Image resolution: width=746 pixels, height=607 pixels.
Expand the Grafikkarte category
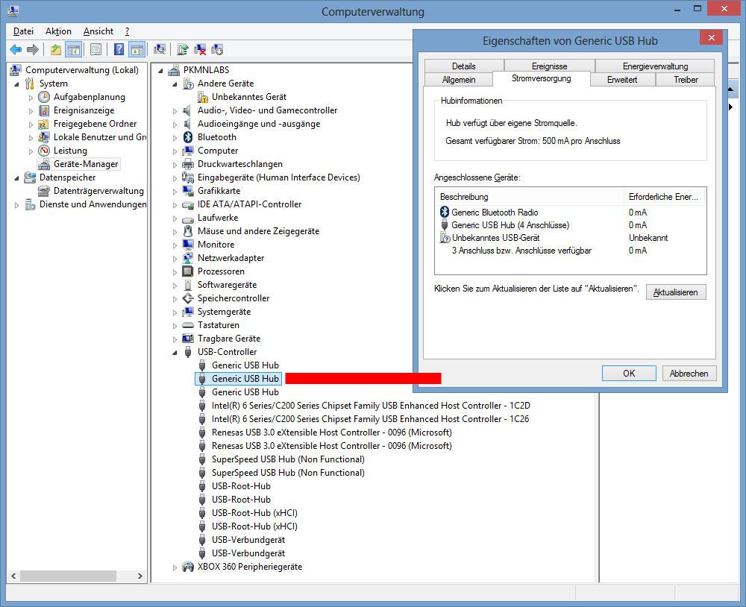tap(175, 192)
